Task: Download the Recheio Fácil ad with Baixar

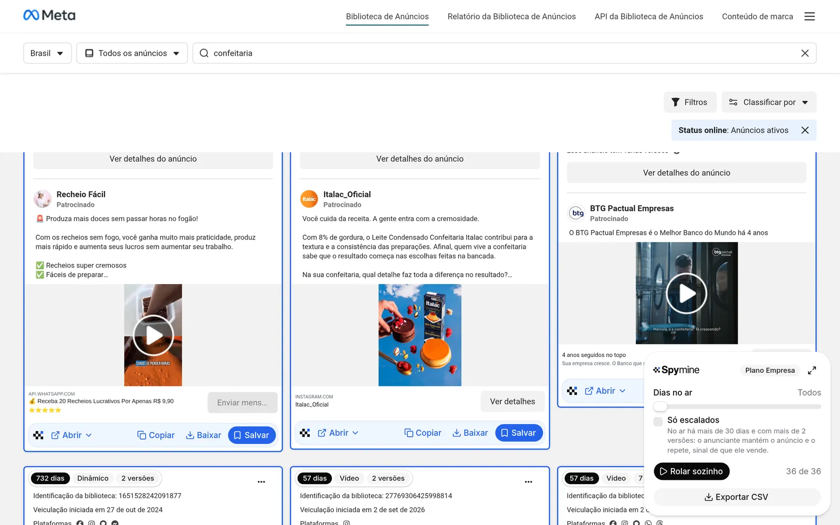Action: click(x=203, y=435)
